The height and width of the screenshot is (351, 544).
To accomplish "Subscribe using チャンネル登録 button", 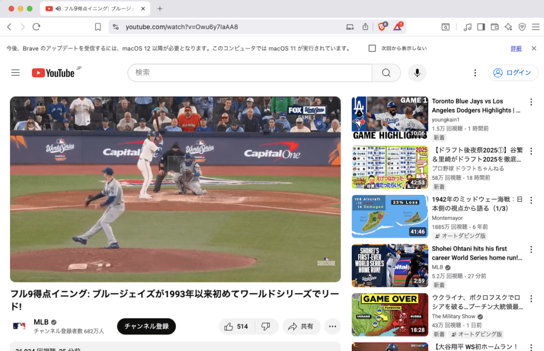I will tap(147, 326).
